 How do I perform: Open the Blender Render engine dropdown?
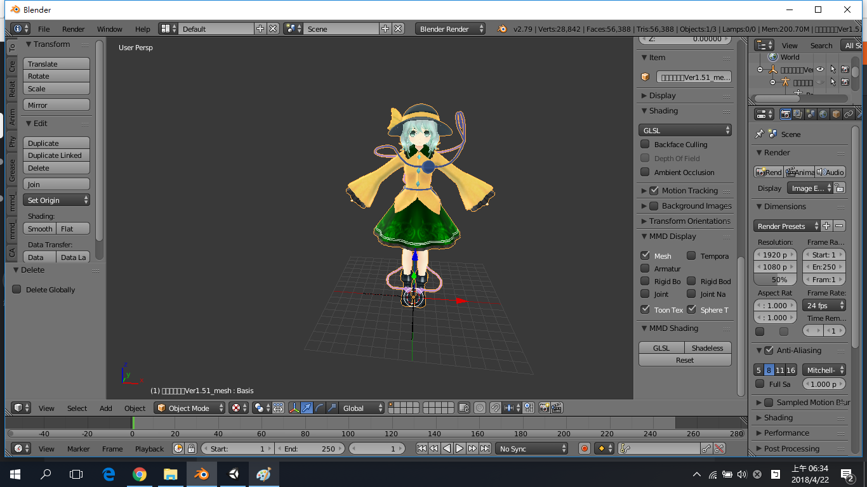tap(451, 29)
